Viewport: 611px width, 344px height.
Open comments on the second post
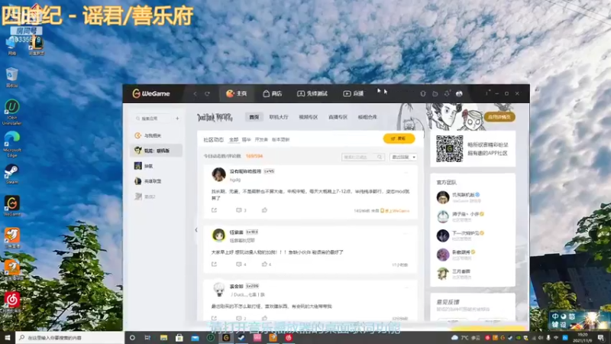tap(241, 264)
